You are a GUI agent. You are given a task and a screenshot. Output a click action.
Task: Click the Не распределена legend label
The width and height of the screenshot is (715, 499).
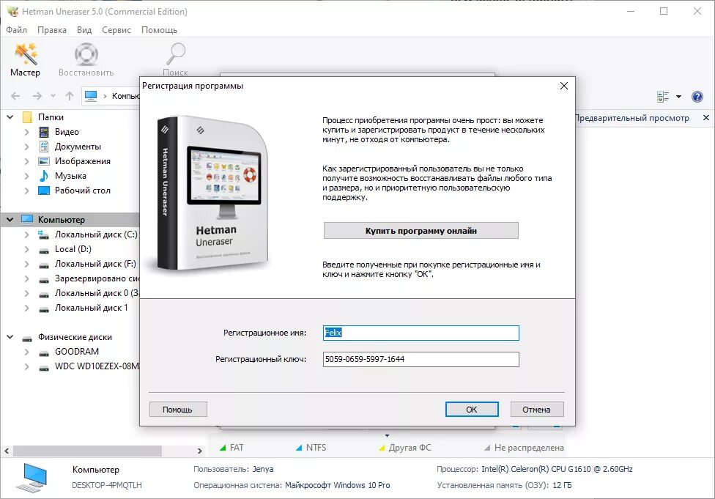529,448
